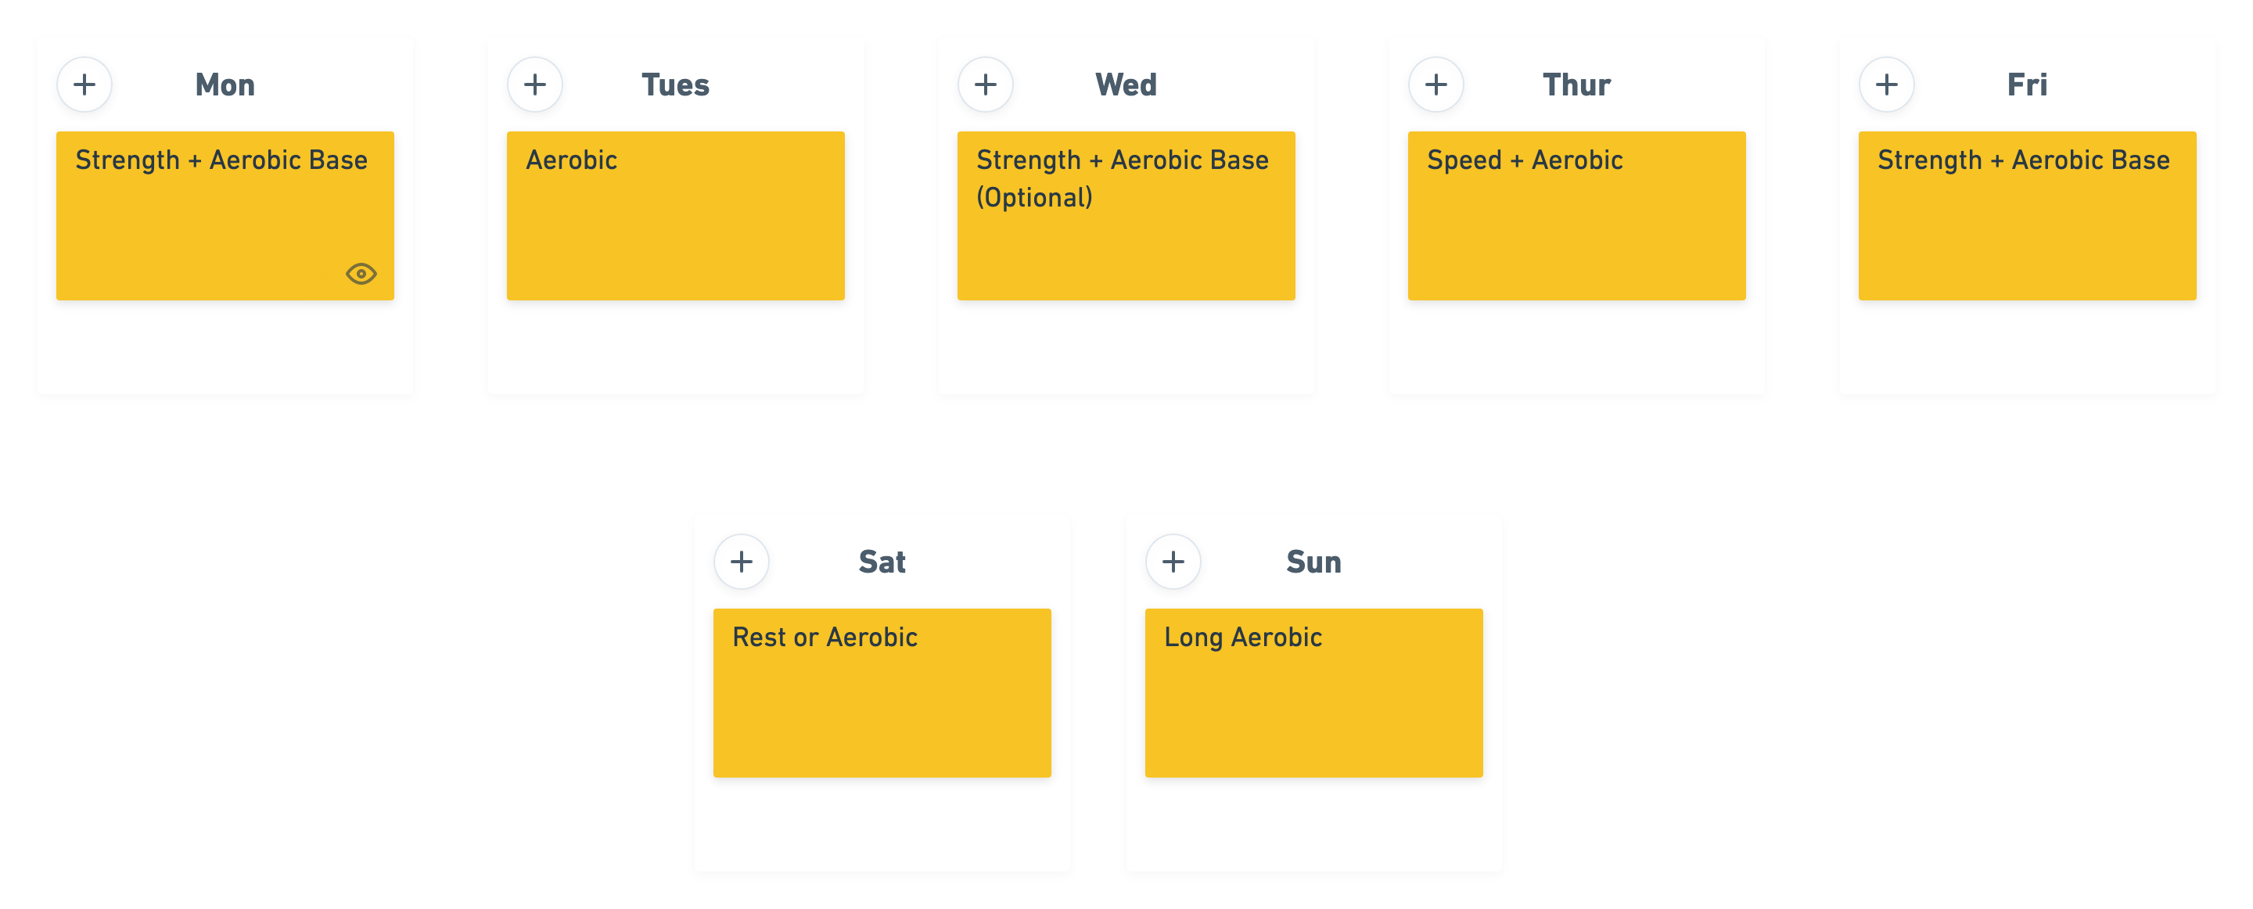Viewport: 2253px width, 909px height.
Task: Add a card to the Fri column
Action: (1885, 84)
